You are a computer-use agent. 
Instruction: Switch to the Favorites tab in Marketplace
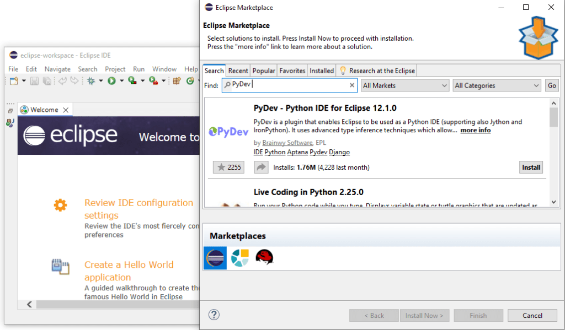292,71
